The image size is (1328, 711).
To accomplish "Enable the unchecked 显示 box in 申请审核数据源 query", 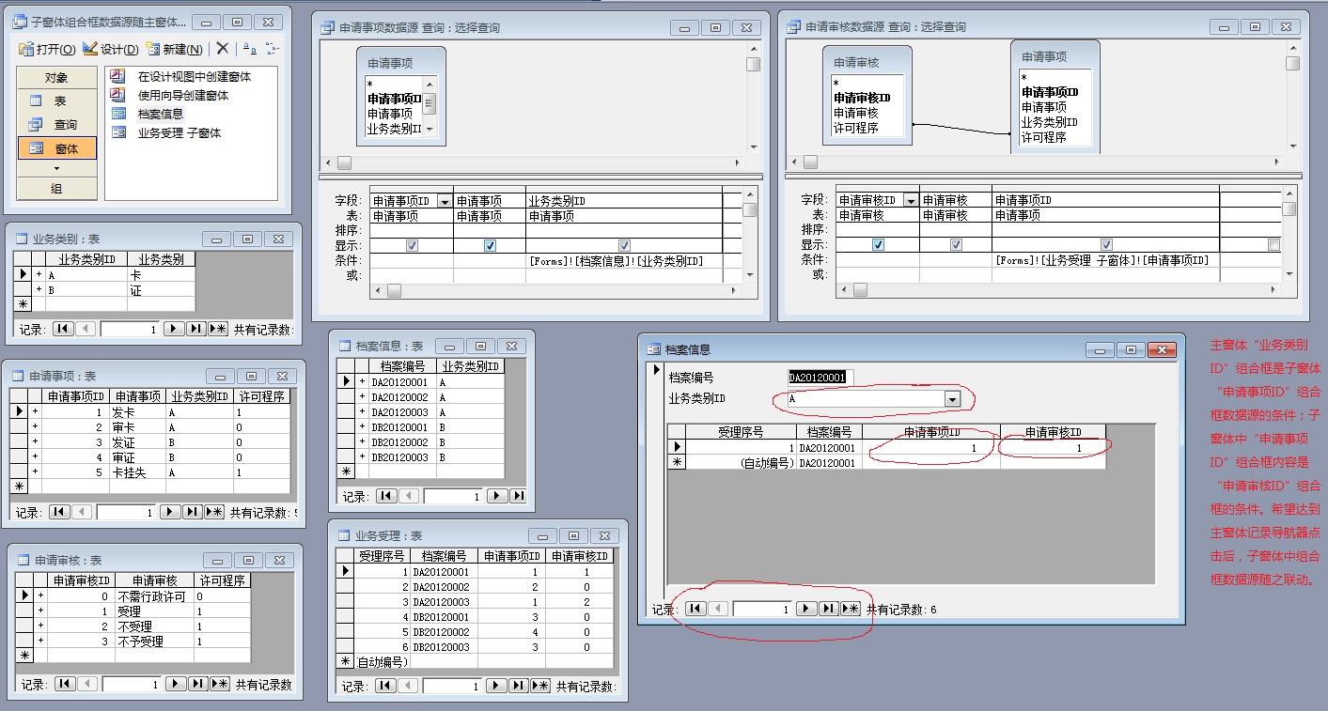I will pyautogui.click(x=1273, y=245).
